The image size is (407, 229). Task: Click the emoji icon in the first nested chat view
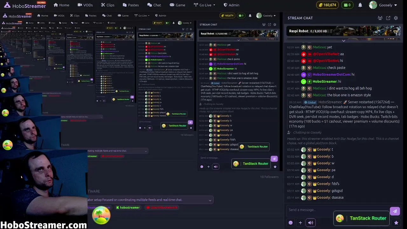tap(202, 167)
